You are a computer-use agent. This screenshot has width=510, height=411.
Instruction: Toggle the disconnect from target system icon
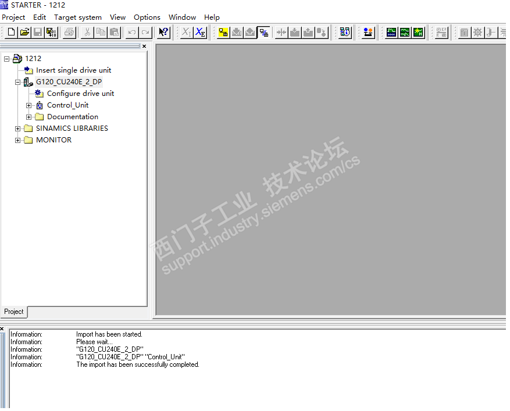[264, 32]
